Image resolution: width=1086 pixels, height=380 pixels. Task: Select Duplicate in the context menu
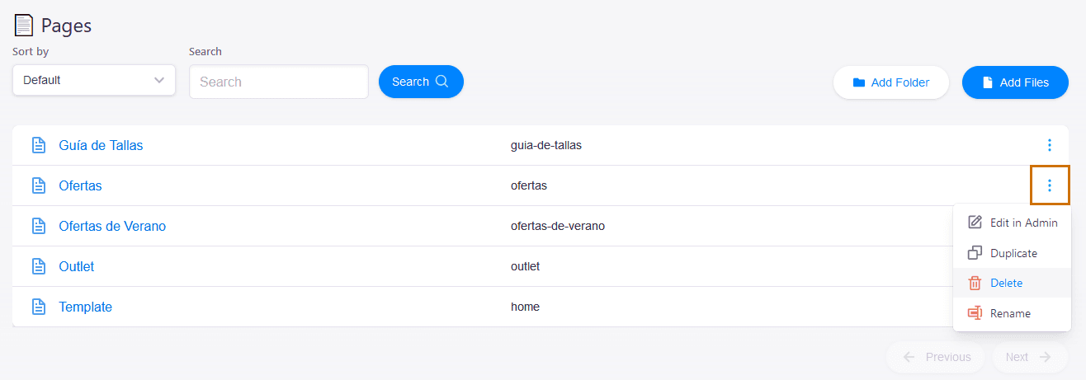pyautogui.click(x=1012, y=253)
